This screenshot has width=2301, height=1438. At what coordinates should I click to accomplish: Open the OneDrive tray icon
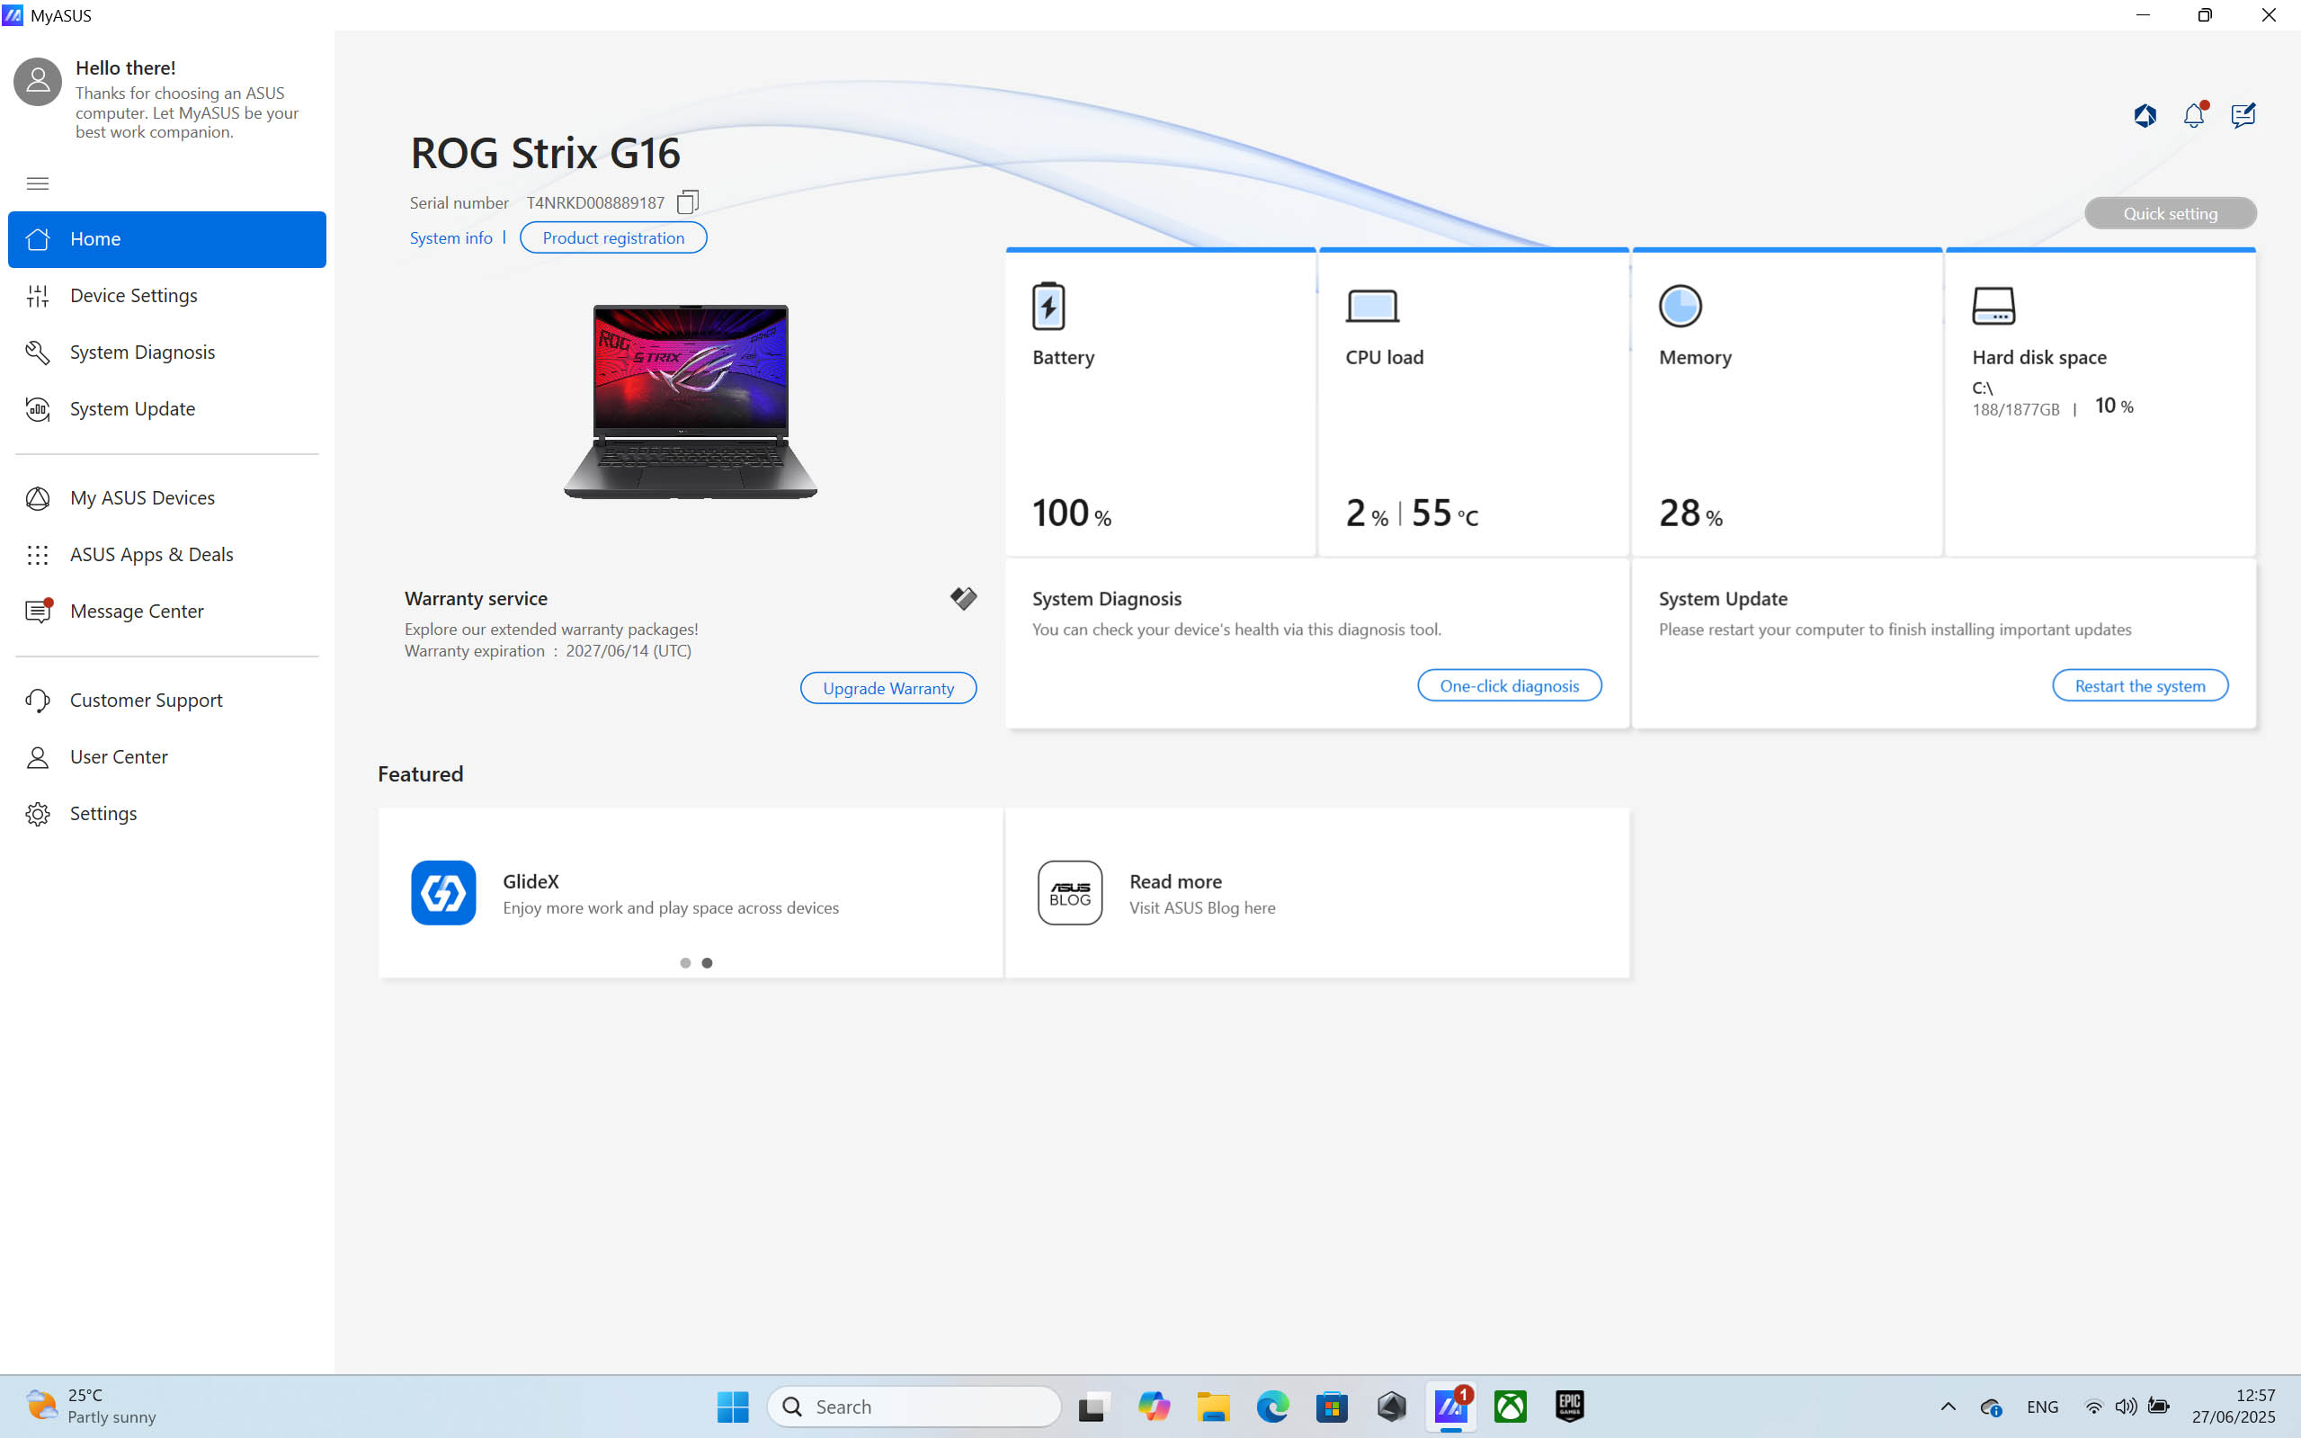(1991, 1407)
